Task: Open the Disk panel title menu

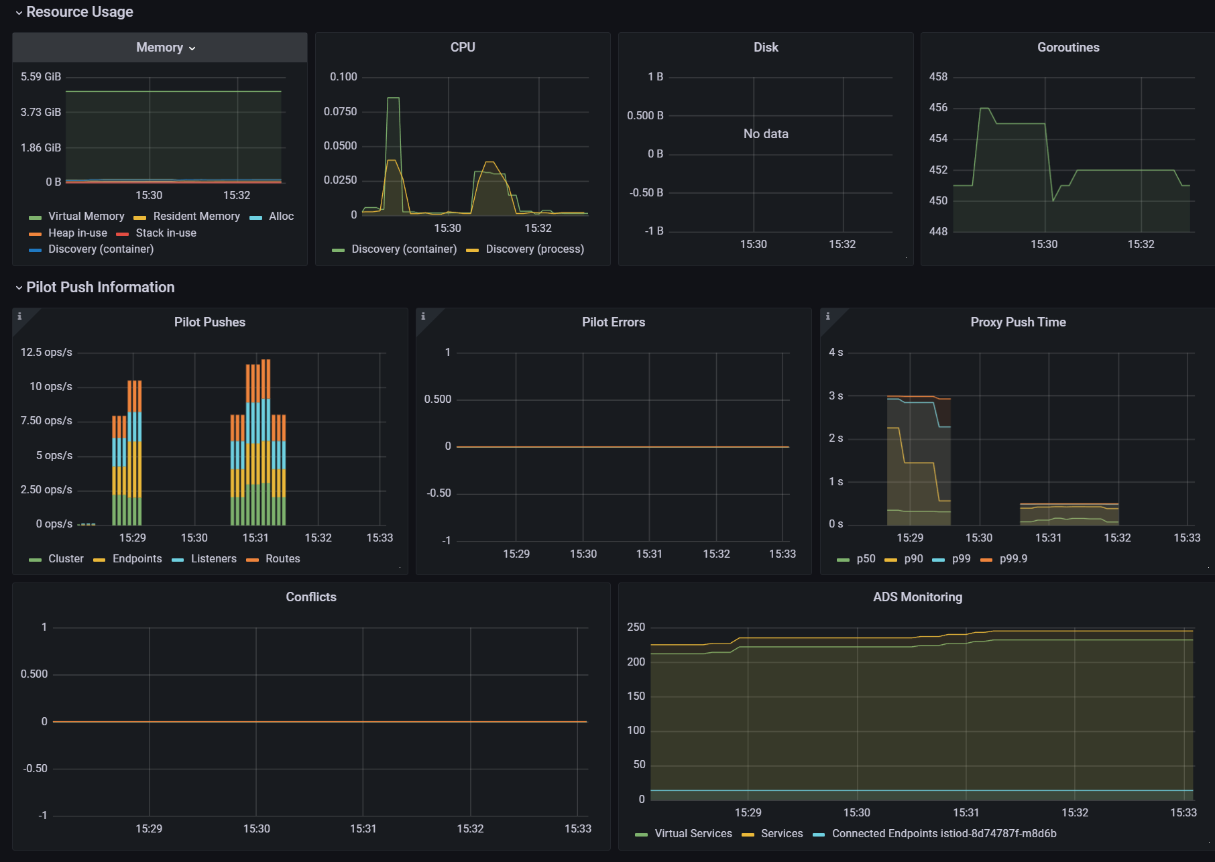Action: click(766, 48)
